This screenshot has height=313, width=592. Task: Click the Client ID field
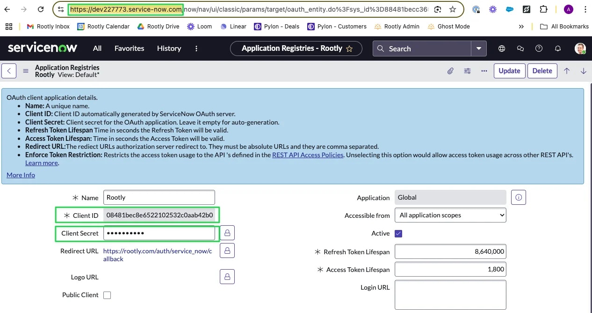(x=159, y=215)
